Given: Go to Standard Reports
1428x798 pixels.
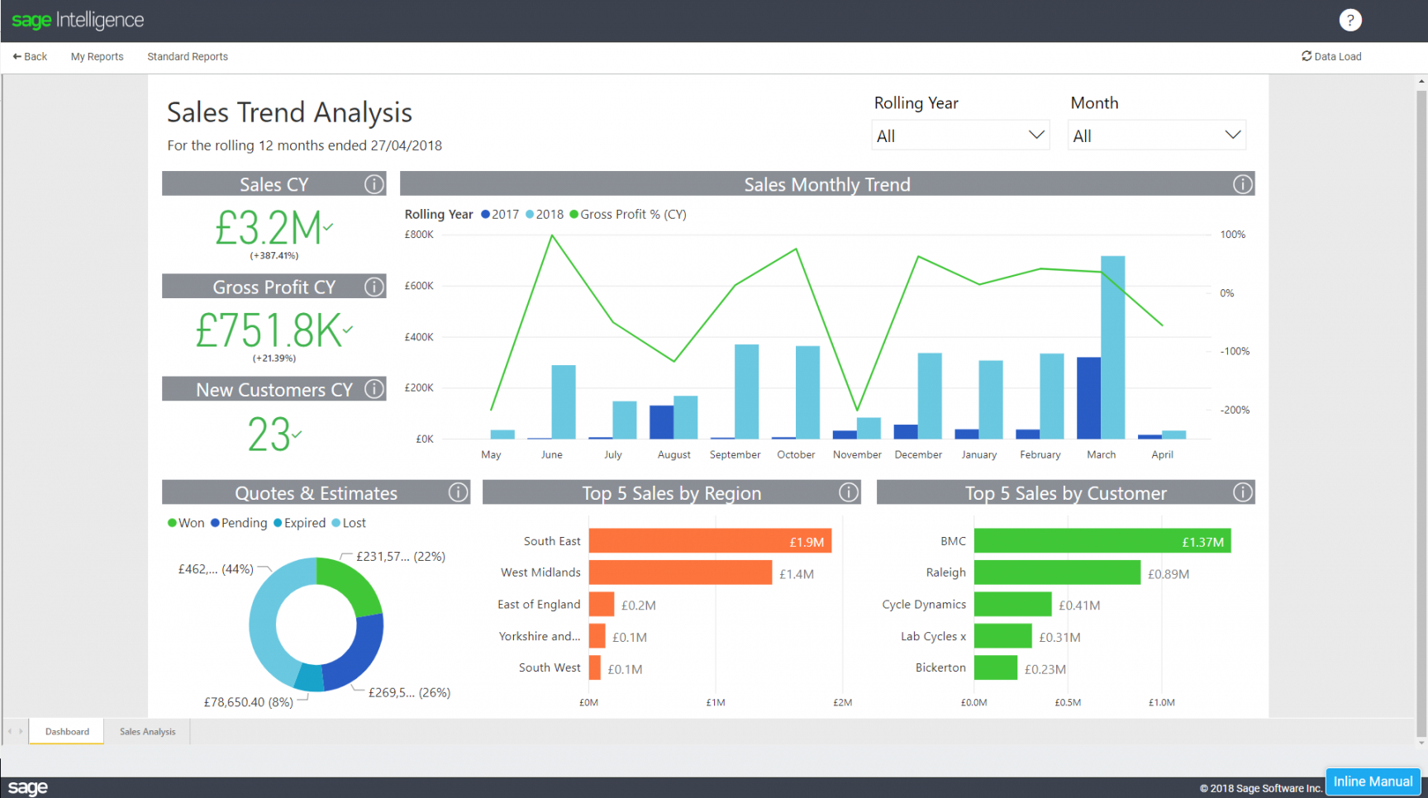Looking at the screenshot, I should pyautogui.click(x=188, y=57).
